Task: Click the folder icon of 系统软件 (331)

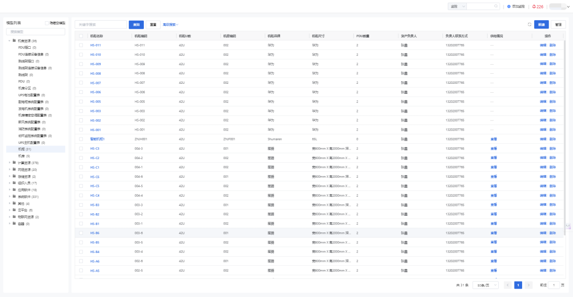Action: tap(14, 197)
